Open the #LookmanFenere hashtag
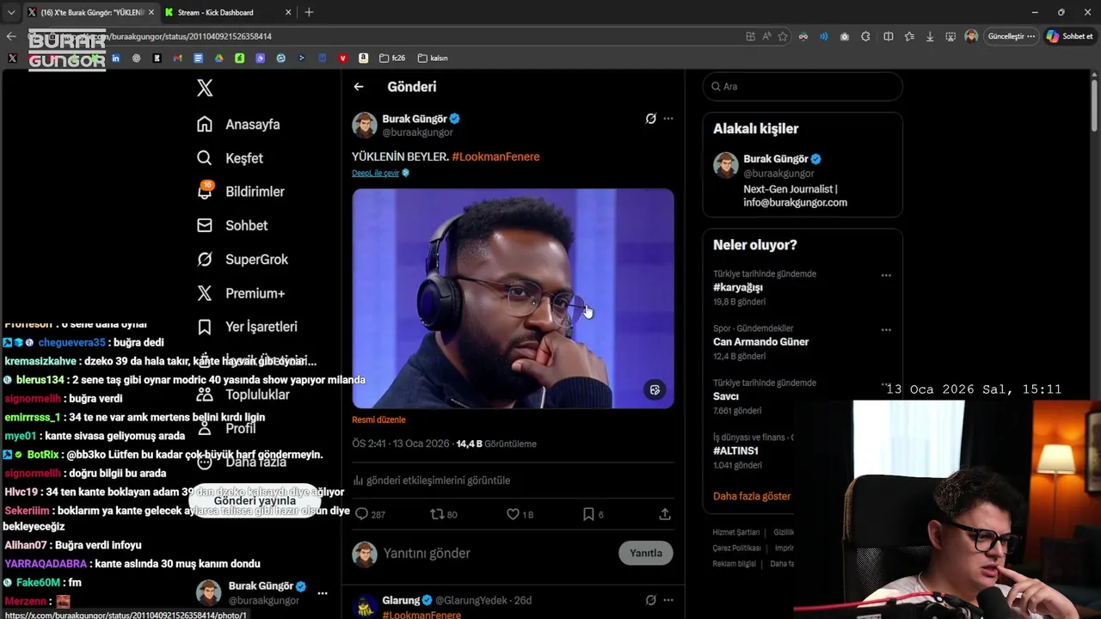 click(x=495, y=156)
